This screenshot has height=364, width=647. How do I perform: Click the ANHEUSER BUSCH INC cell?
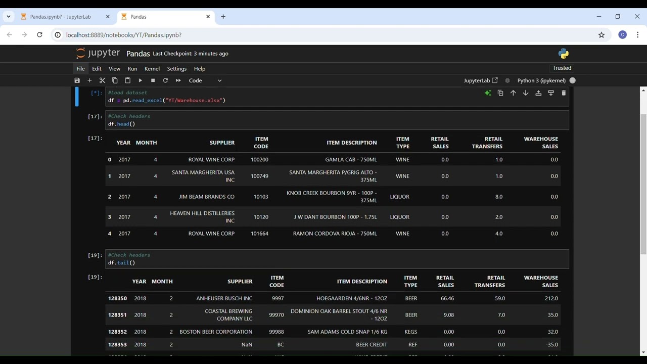(x=224, y=298)
